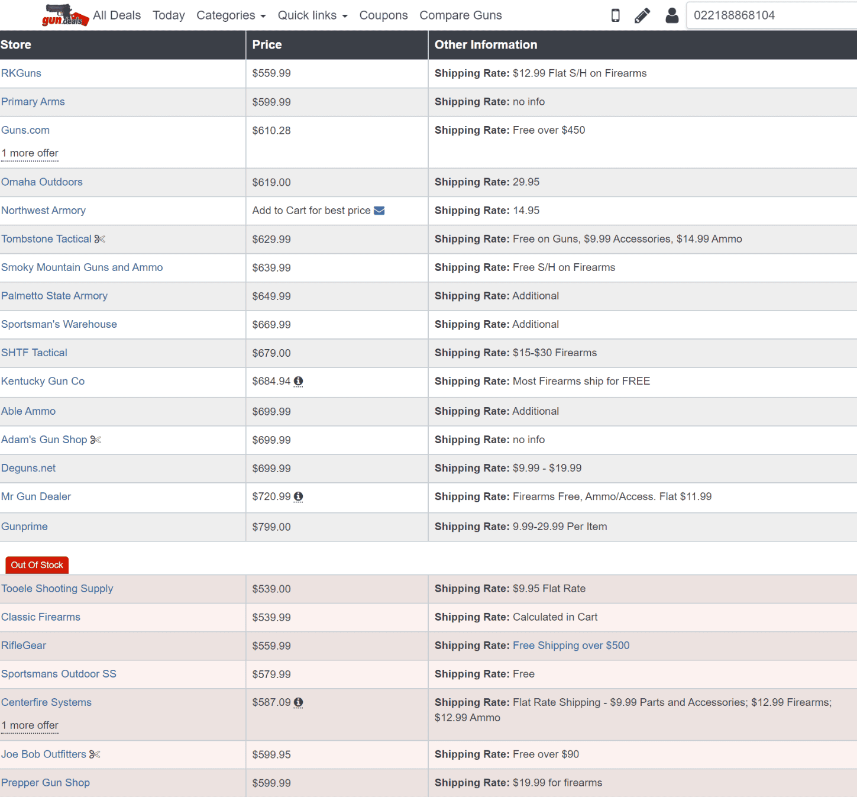857x797 pixels.
Task: Open the Coupons page
Action: point(384,15)
